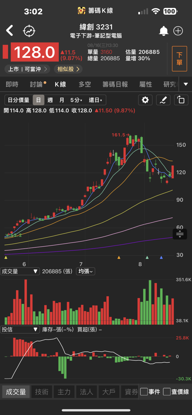Open the 相似股 link
This screenshot has height=415, width=192.
(x=68, y=69)
